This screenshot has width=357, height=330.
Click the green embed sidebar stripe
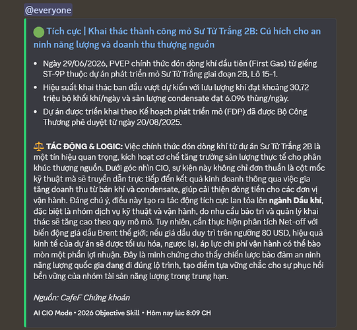pos(25,173)
